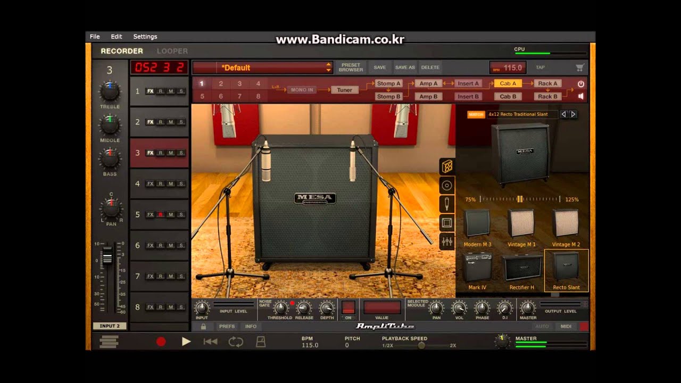
Task: Click the PLAYBACK SPEED slider handle
Action: [421, 345]
